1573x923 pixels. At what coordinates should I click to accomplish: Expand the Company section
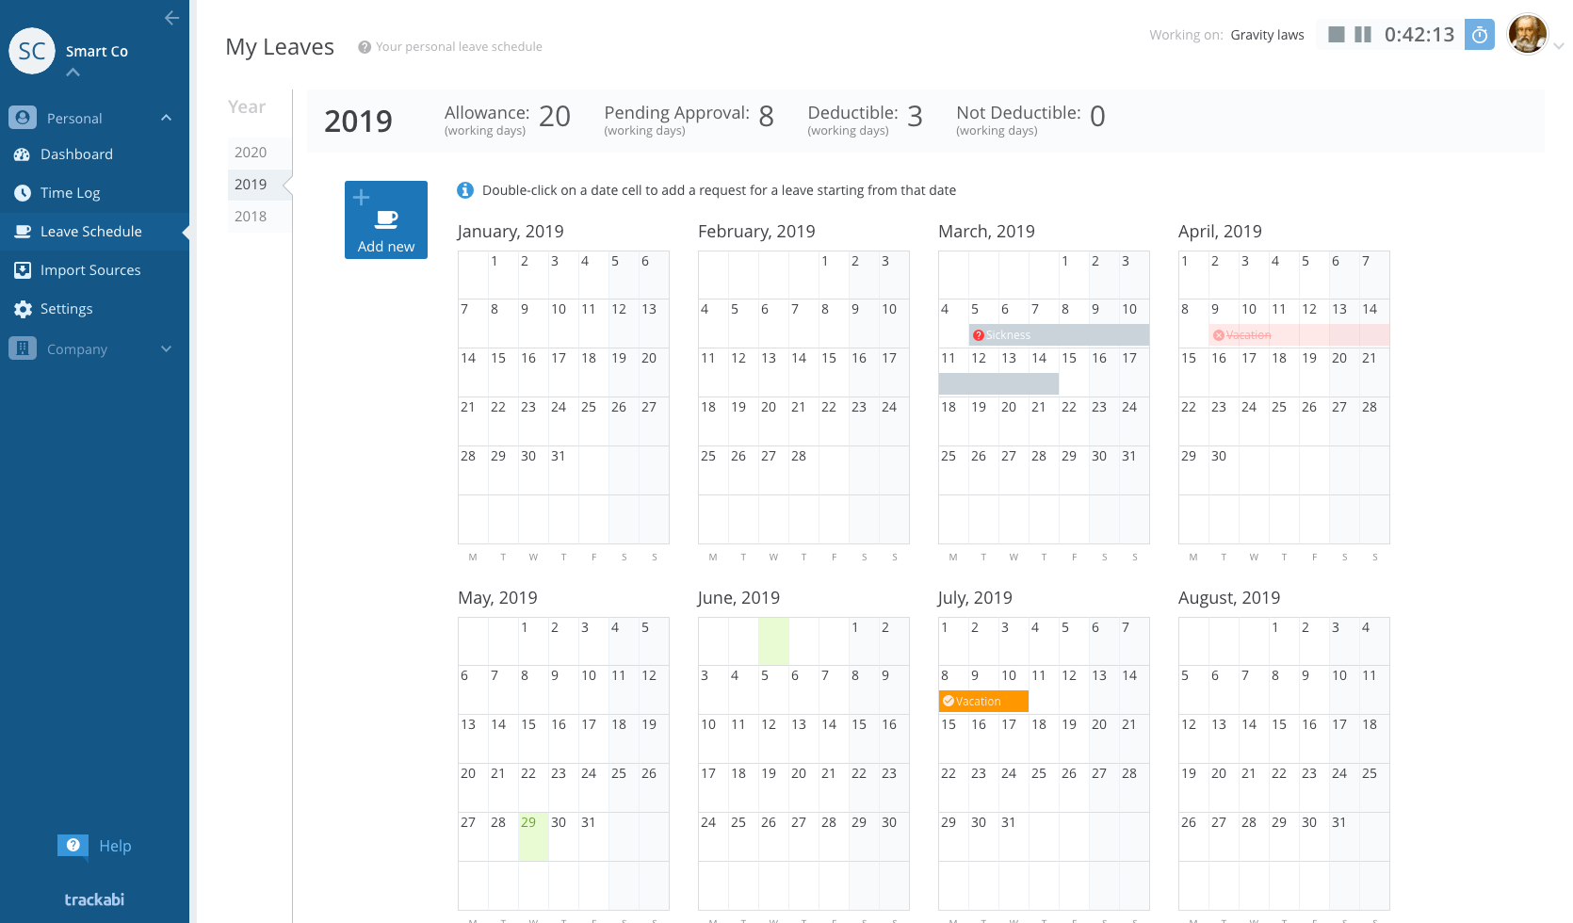166,348
